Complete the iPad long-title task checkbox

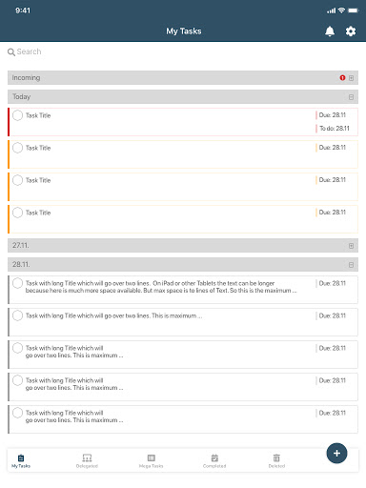click(x=17, y=283)
